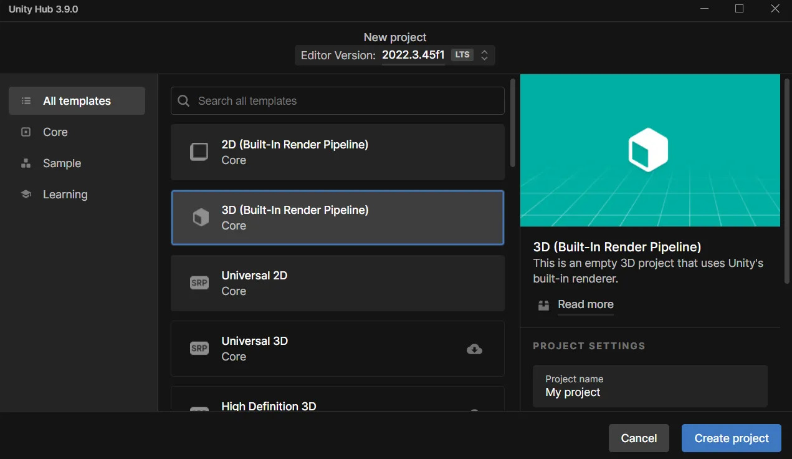Screen dimensions: 792x459
Task: Switch to the Learning templates tab
Action: pos(65,195)
